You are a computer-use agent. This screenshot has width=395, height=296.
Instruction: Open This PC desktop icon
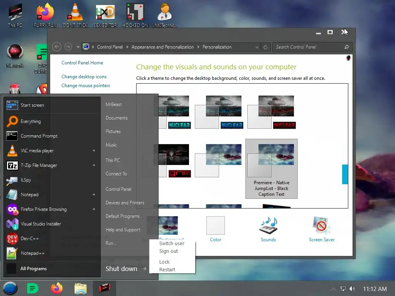pyautogui.click(x=15, y=15)
